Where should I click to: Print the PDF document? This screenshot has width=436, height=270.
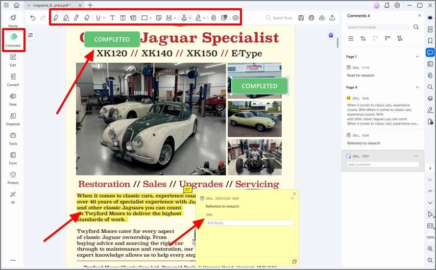click(311, 18)
